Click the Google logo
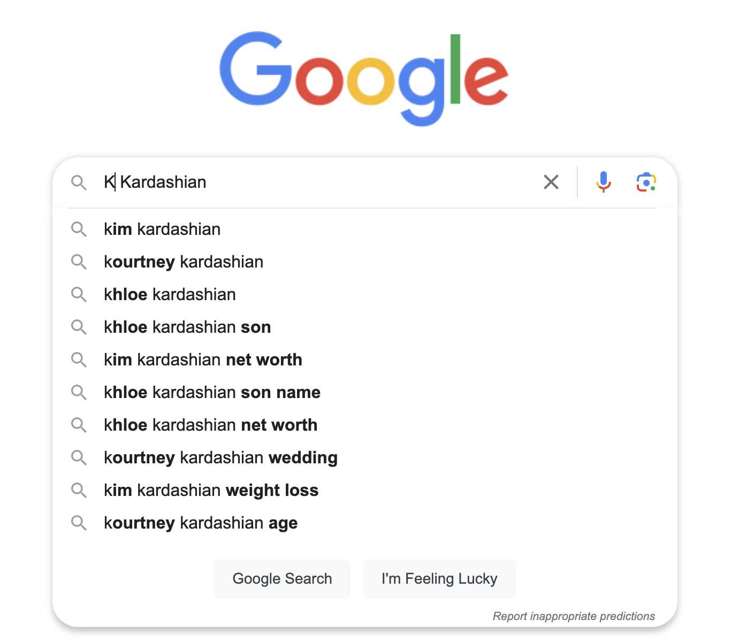Screen dimensions: 731x642 coord(364,78)
